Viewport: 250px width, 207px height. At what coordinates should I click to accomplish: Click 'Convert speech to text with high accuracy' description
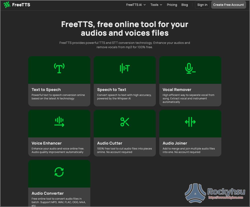click(124, 97)
